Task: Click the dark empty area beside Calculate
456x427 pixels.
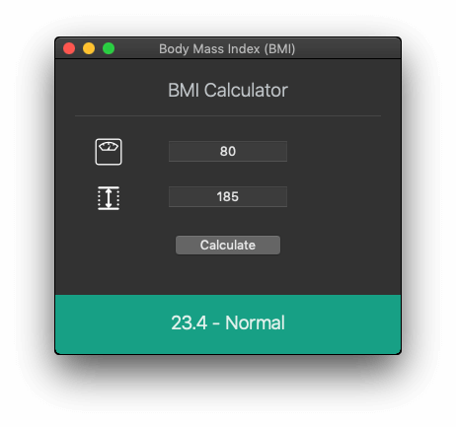Action: point(339,245)
